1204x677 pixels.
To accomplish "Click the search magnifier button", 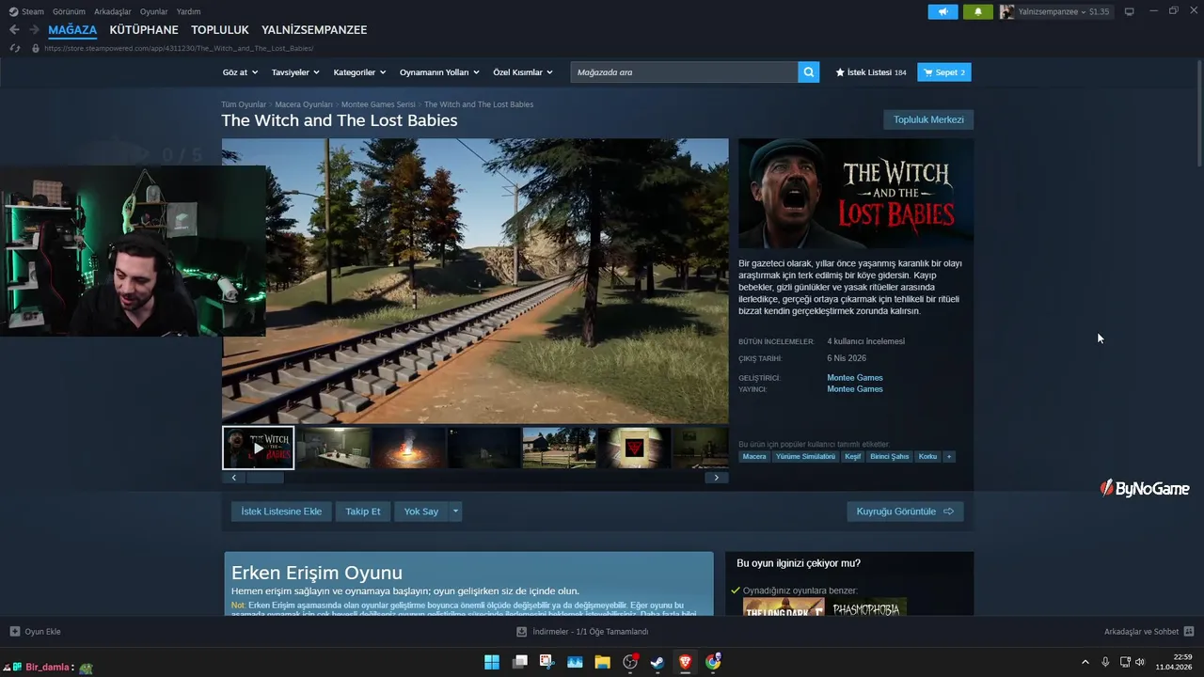I will 809,72.
